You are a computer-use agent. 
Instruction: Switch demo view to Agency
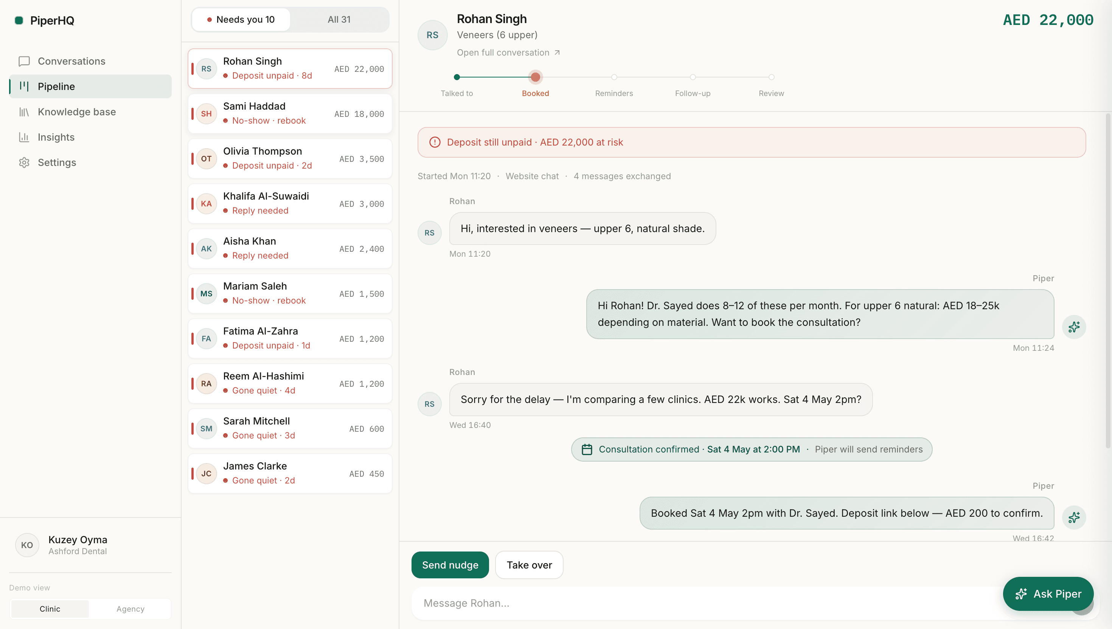click(130, 609)
